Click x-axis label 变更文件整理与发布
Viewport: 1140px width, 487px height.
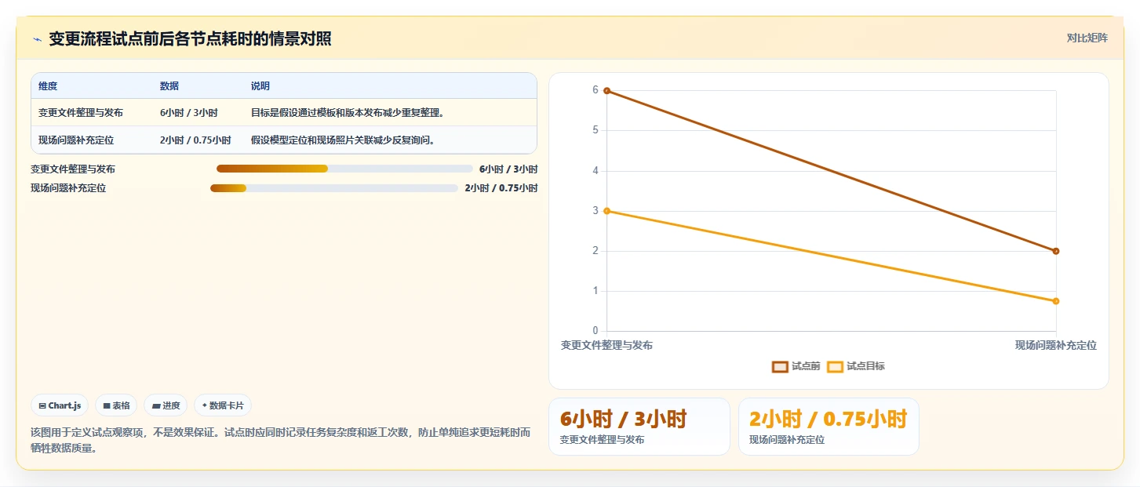pos(606,345)
